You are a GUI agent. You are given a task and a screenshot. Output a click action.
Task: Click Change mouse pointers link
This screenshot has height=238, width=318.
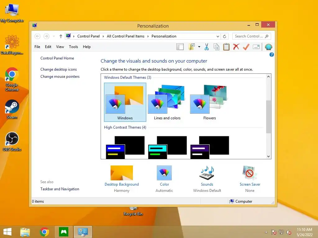click(60, 77)
